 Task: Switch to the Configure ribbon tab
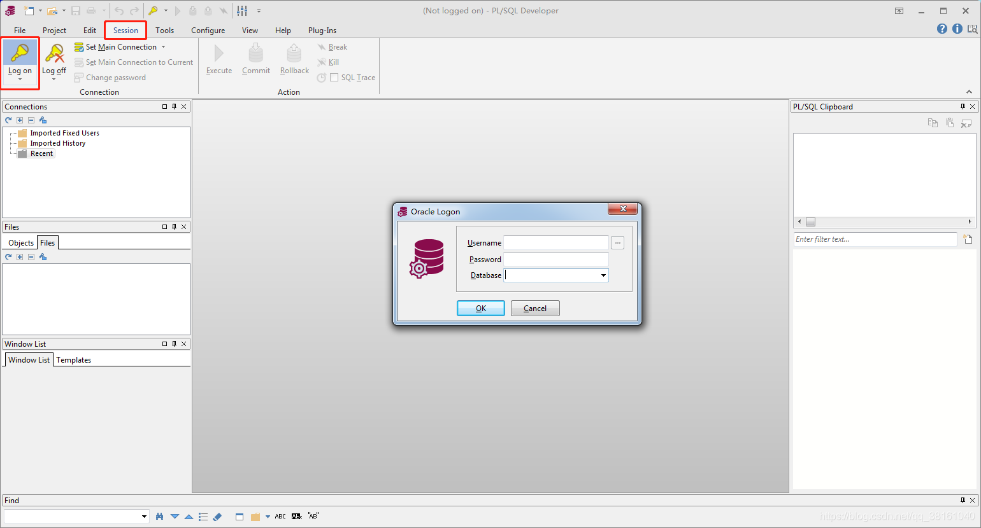208,31
